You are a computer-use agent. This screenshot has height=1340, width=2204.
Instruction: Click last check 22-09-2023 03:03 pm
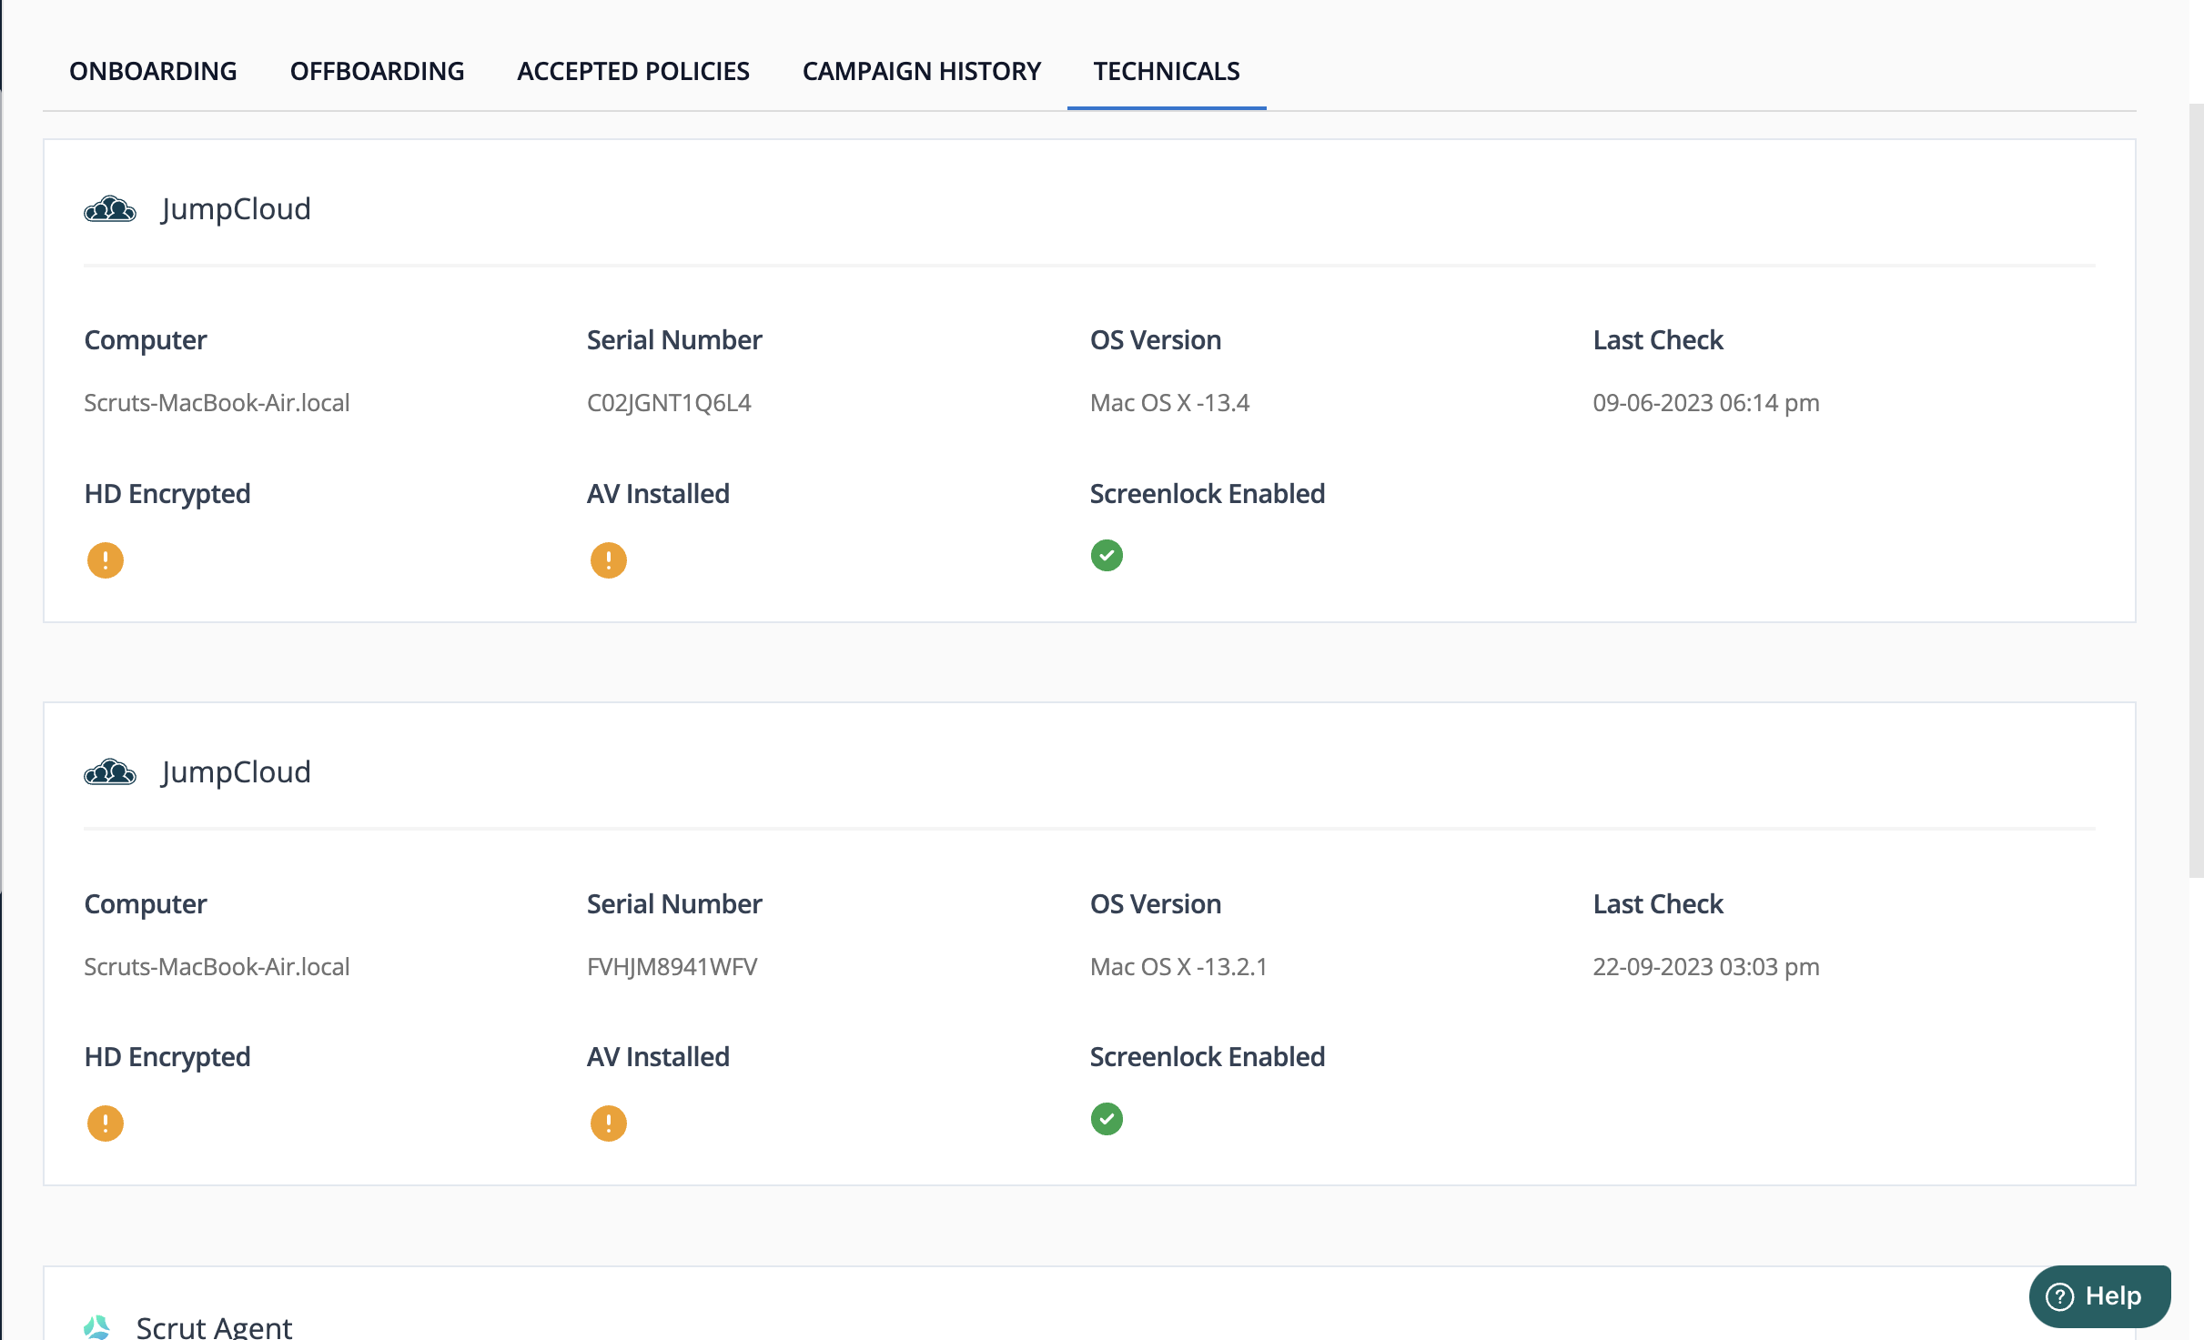pos(1706,966)
